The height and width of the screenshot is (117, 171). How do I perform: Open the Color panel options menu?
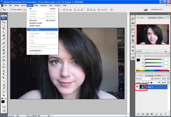click(168, 57)
